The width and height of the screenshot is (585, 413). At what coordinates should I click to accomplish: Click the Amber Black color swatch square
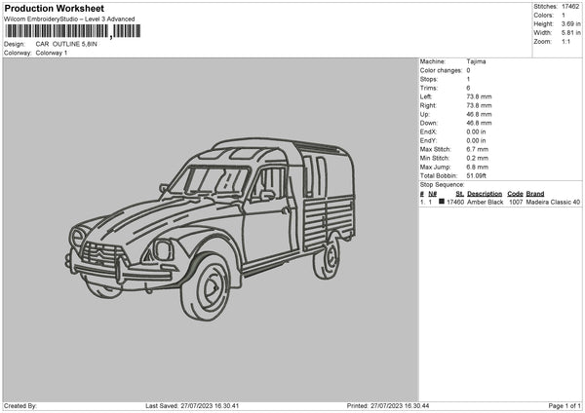[442, 202]
